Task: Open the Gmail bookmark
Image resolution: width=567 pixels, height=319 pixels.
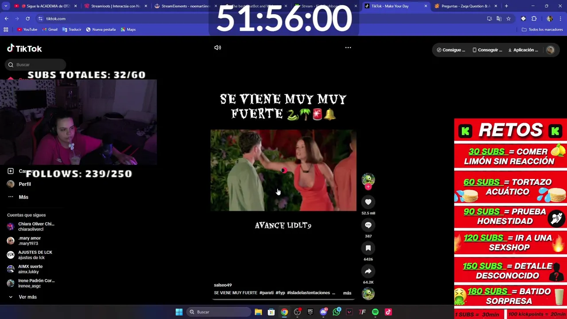Action: (x=50, y=30)
